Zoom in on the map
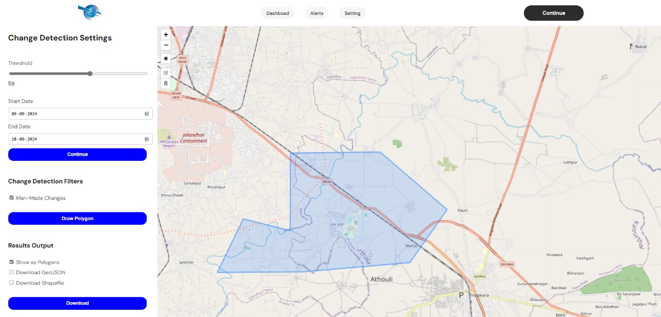The height and width of the screenshot is (317, 661). (x=166, y=35)
